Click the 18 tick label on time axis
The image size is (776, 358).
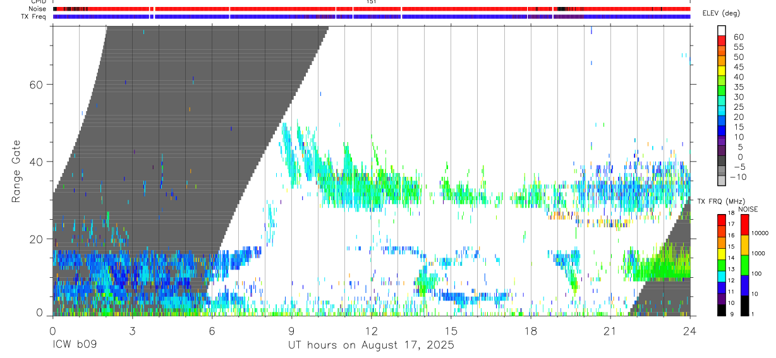tap(531, 331)
